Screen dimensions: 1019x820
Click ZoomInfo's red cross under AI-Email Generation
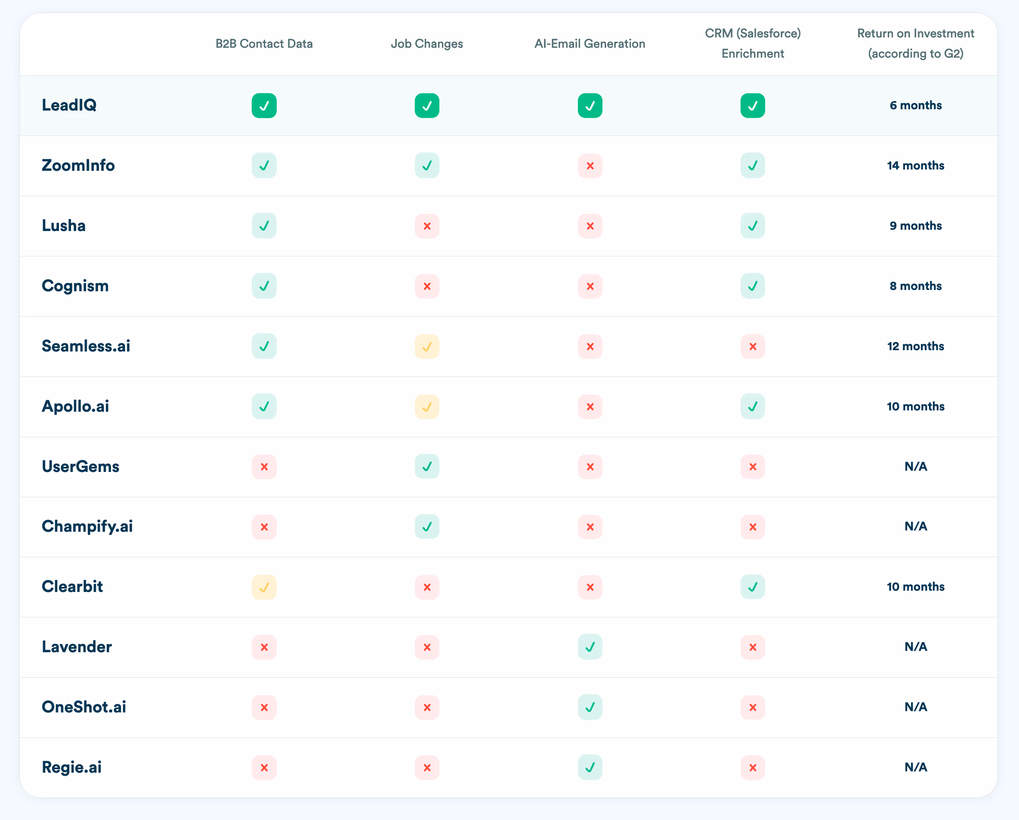pyautogui.click(x=590, y=166)
